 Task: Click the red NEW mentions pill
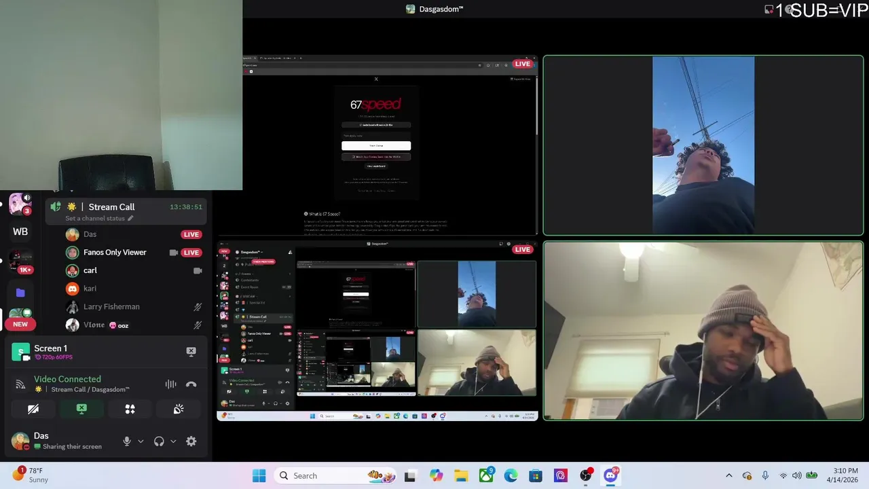[x=20, y=324]
